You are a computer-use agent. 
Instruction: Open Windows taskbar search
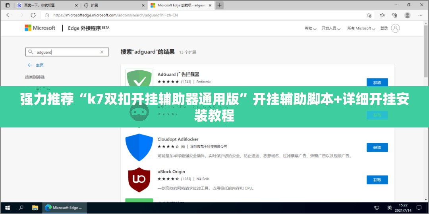[x=21, y=208]
